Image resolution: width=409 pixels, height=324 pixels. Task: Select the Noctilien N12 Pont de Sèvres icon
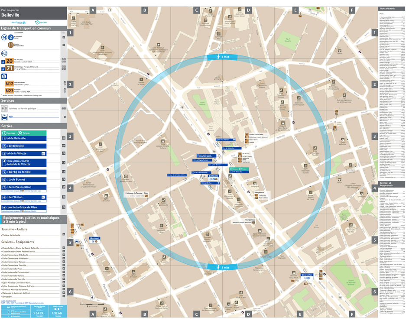click(10, 83)
